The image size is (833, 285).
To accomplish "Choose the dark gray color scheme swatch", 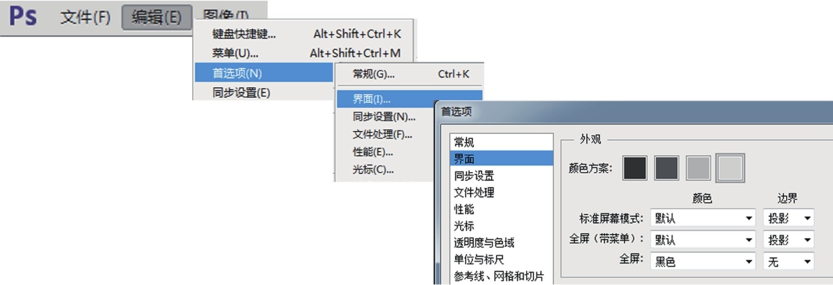I will 666,168.
